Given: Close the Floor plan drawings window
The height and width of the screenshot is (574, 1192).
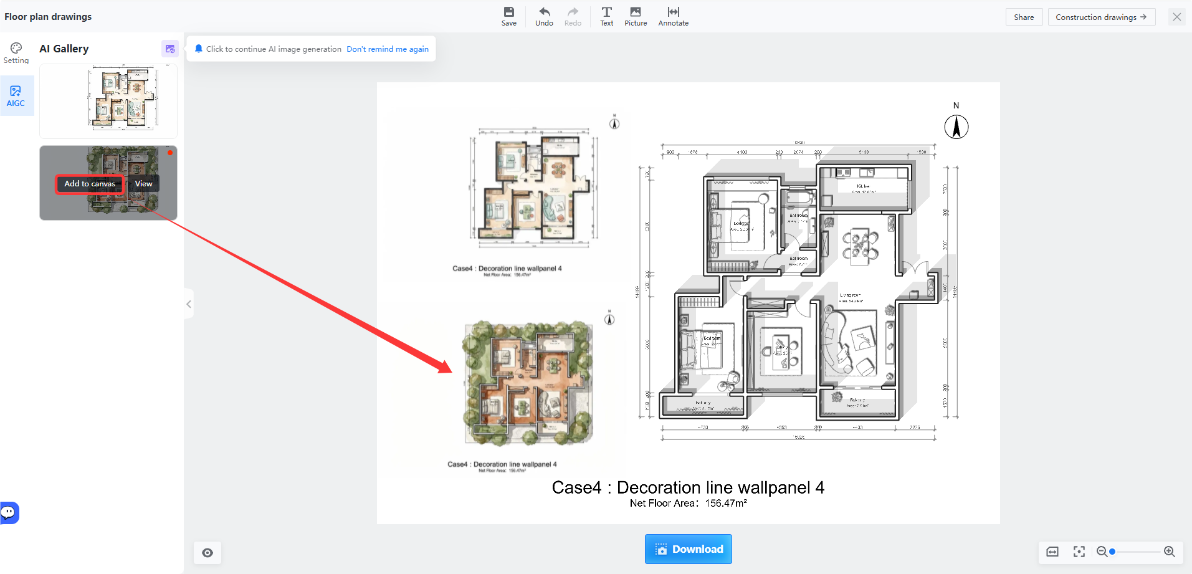Looking at the screenshot, I should pyautogui.click(x=1176, y=17).
